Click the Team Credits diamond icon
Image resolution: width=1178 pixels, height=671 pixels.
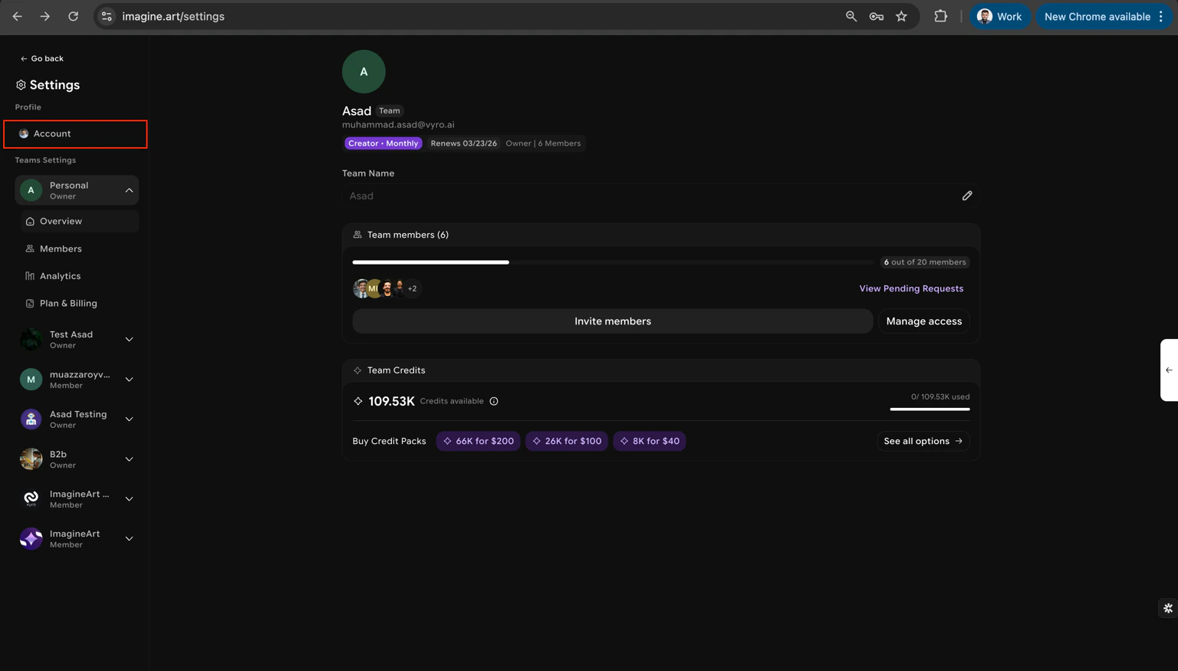(x=357, y=370)
